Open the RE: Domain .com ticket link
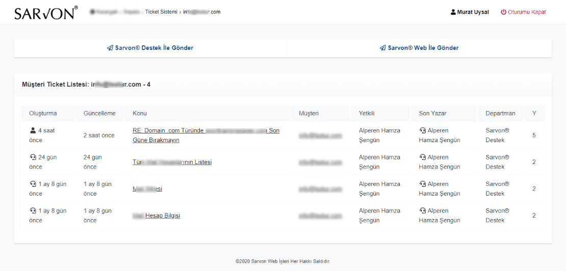Screen dimensions: 566x271 click(205, 131)
